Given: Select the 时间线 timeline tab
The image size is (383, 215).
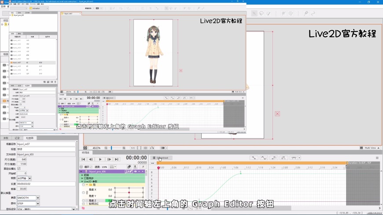Looking at the screenshot, I should tap(86, 153).
